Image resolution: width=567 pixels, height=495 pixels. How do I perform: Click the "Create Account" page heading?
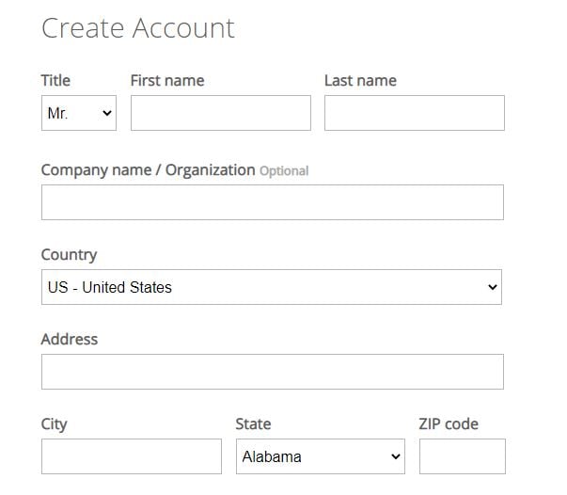tap(138, 28)
